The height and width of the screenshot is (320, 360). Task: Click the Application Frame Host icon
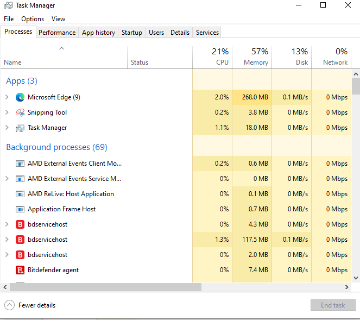point(20,209)
